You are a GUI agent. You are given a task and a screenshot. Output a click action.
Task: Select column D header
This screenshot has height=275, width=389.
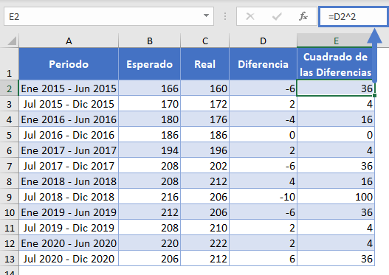tap(263, 41)
